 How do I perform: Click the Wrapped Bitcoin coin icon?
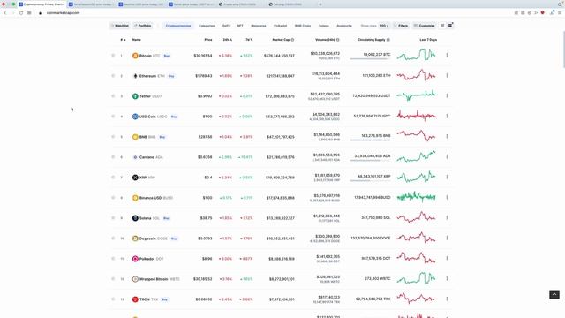[135, 279]
